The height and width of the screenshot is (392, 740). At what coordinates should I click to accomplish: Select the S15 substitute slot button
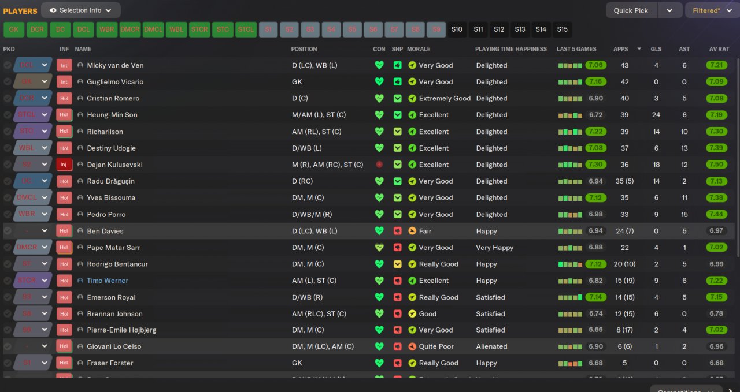pyautogui.click(x=562, y=29)
